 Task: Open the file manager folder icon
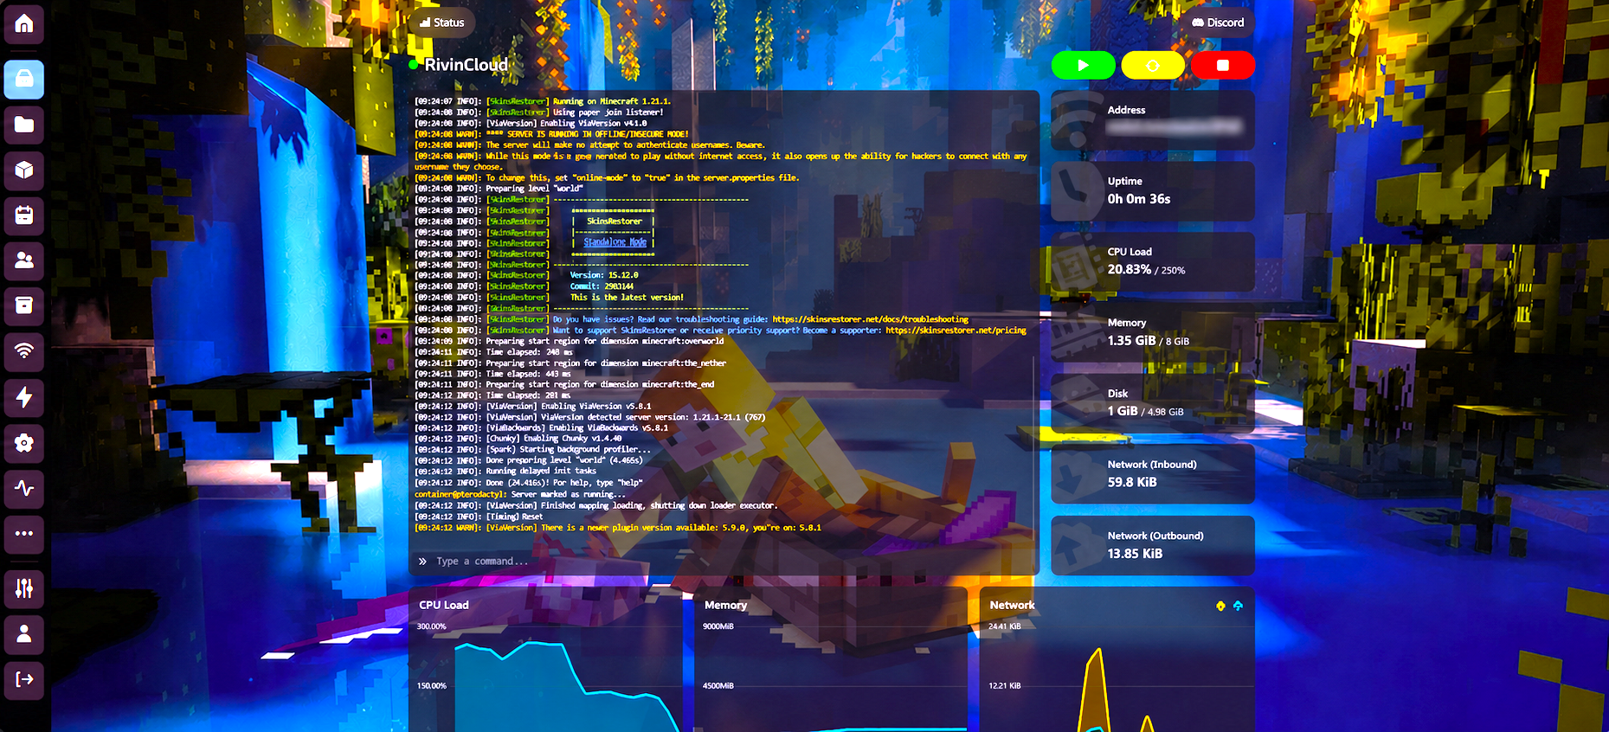24,125
